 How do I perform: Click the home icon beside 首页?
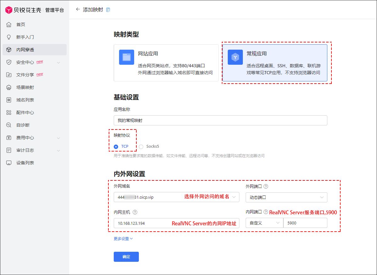click(x=9, y=25)
